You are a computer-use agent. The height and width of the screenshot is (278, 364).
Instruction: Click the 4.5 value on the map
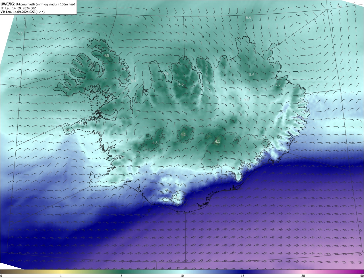pyautogui.click(x=106, y=56)
